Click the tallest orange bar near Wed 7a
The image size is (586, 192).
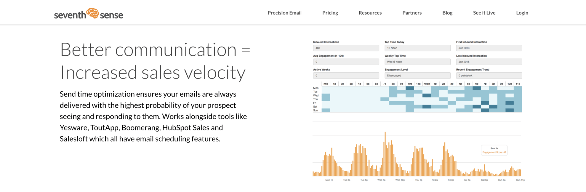point(385,154)
